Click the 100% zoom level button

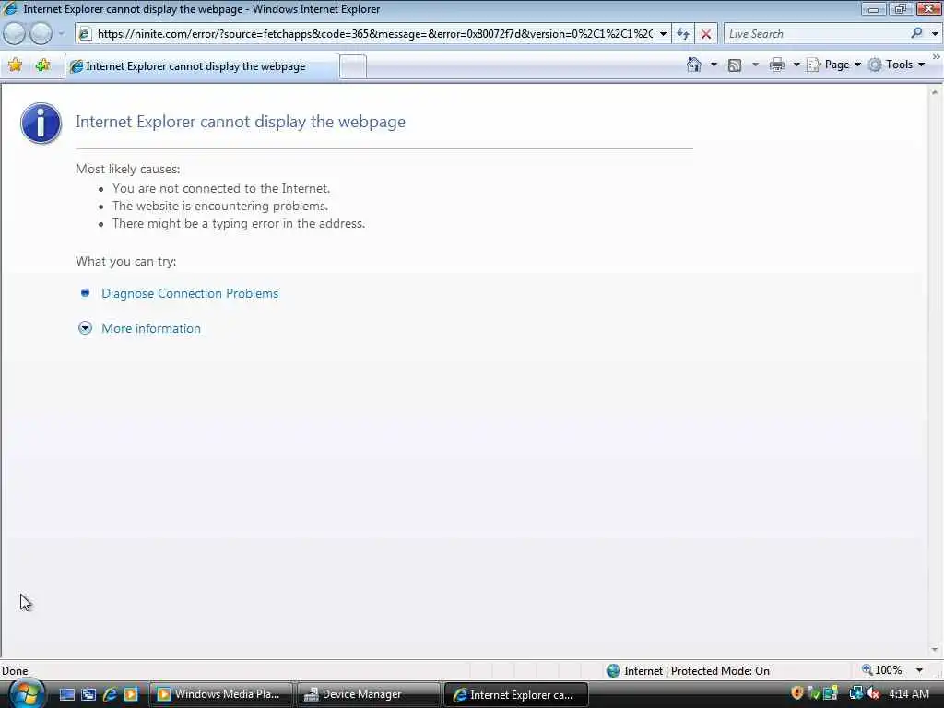(882, 670)
